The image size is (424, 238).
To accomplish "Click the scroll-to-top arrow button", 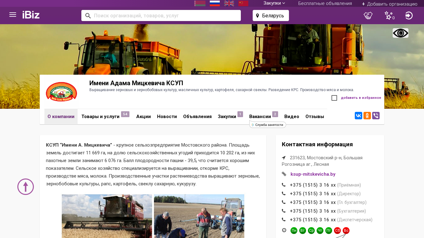I will tap(25, 187).
